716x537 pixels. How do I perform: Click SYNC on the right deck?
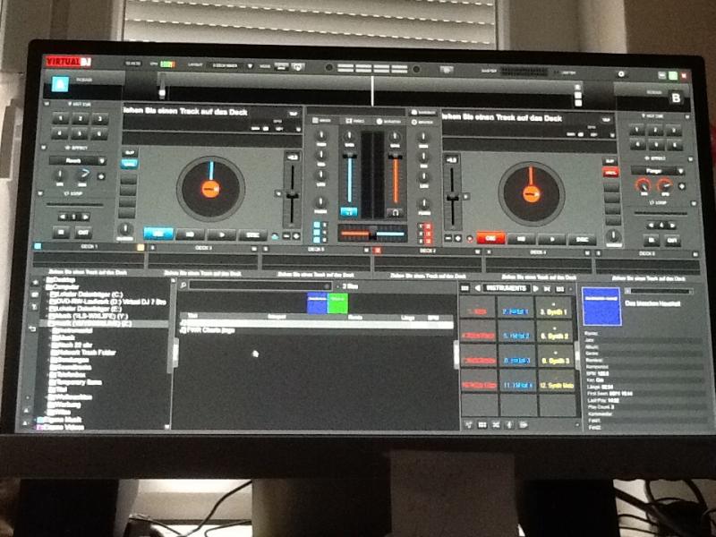[583, 239]
